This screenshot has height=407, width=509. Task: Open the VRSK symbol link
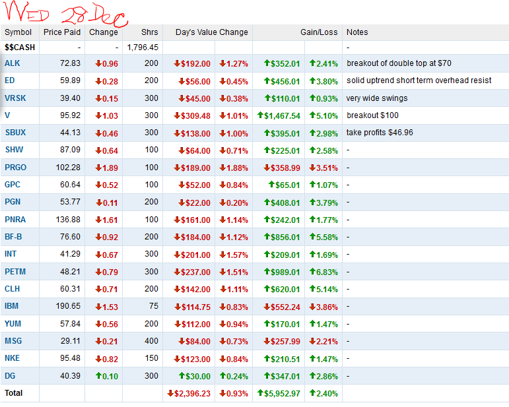pyautogui.click(x=15, y=98)
